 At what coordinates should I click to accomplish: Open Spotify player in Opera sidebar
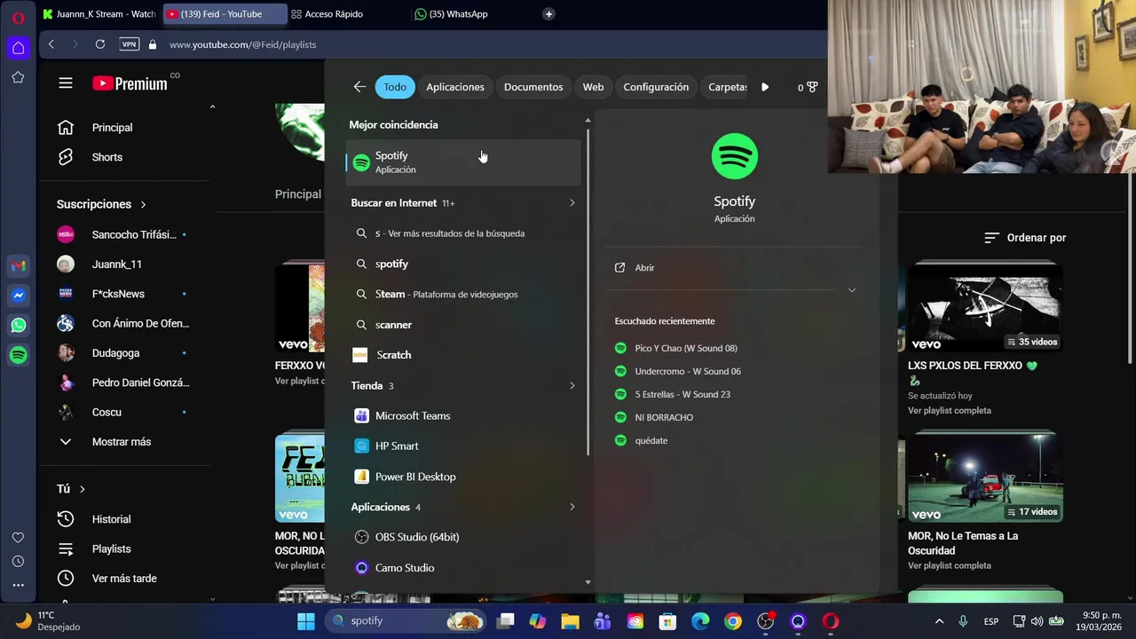[x=19, y=355]
